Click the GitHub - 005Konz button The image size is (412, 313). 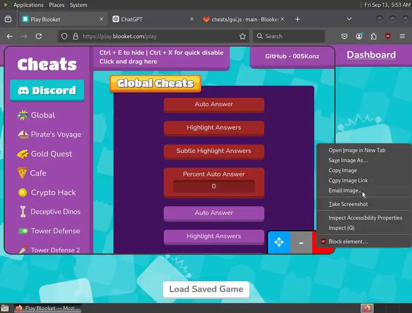click(292, 57)
